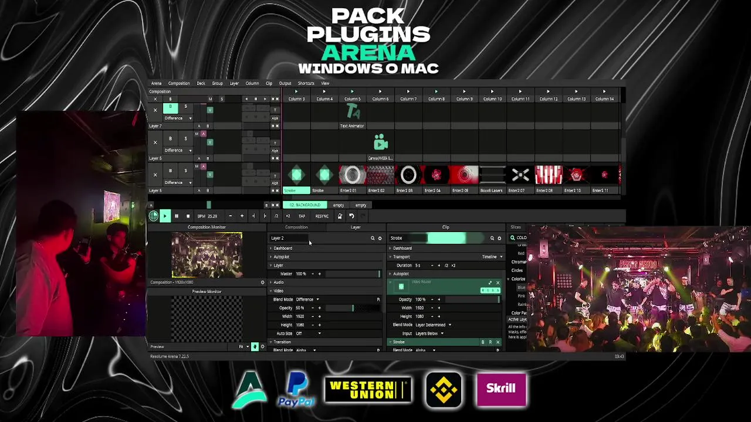Increase BPM with plus button
Viewport: 751px width, 422px height.
(242, 216)
